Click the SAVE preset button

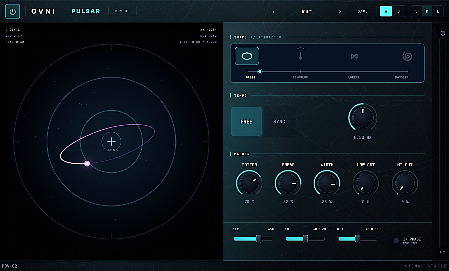362,11
